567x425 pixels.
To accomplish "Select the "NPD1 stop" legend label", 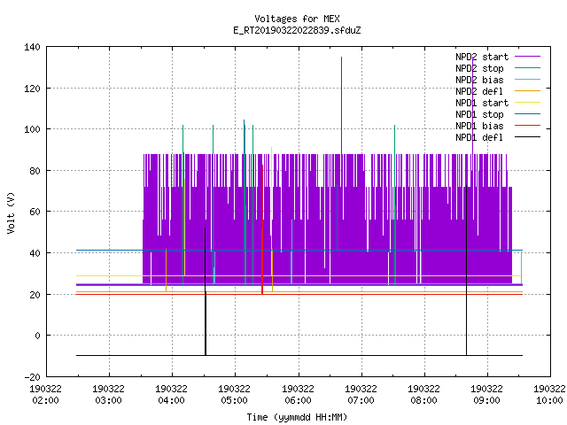I will [x=479, y=114].
